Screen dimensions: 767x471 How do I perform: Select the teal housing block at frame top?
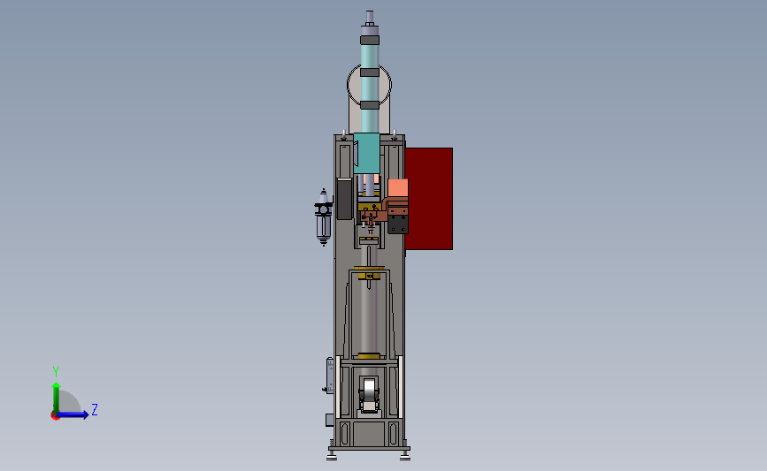366,154
